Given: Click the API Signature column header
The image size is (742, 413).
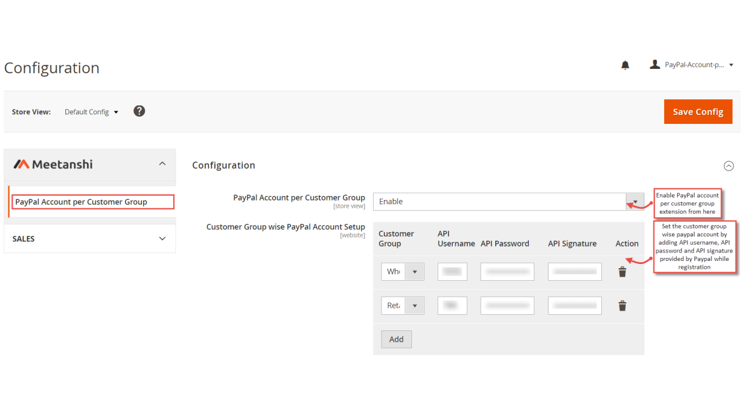Looking at the screenshot, I should [572, 244].
